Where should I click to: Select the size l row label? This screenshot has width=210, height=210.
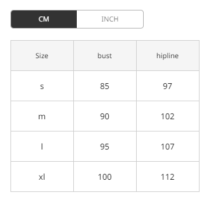42,147
